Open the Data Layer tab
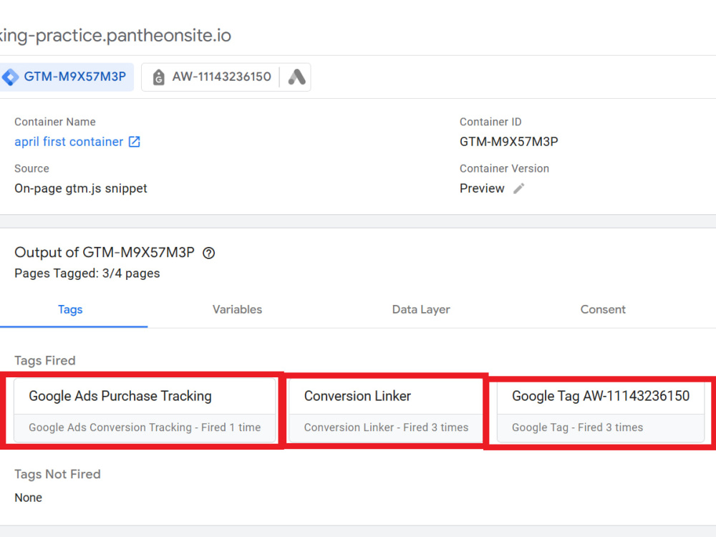 421,309
